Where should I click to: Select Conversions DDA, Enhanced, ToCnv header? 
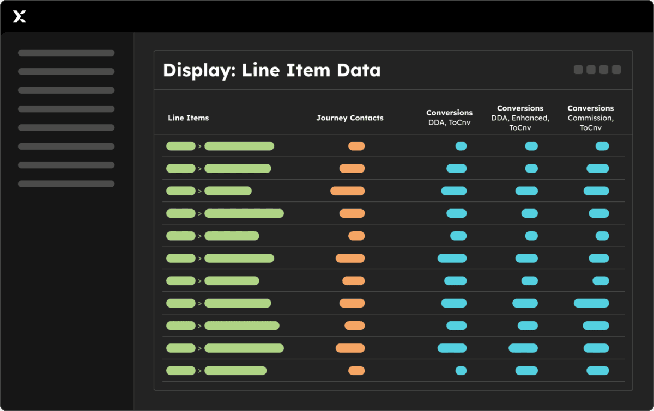(x=520, y=118)
